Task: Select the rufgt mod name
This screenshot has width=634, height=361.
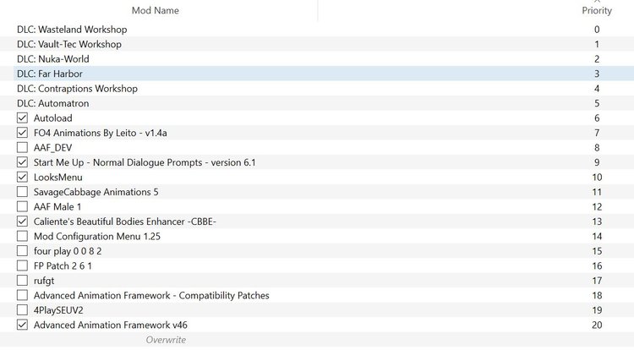Action: [44, 280]
